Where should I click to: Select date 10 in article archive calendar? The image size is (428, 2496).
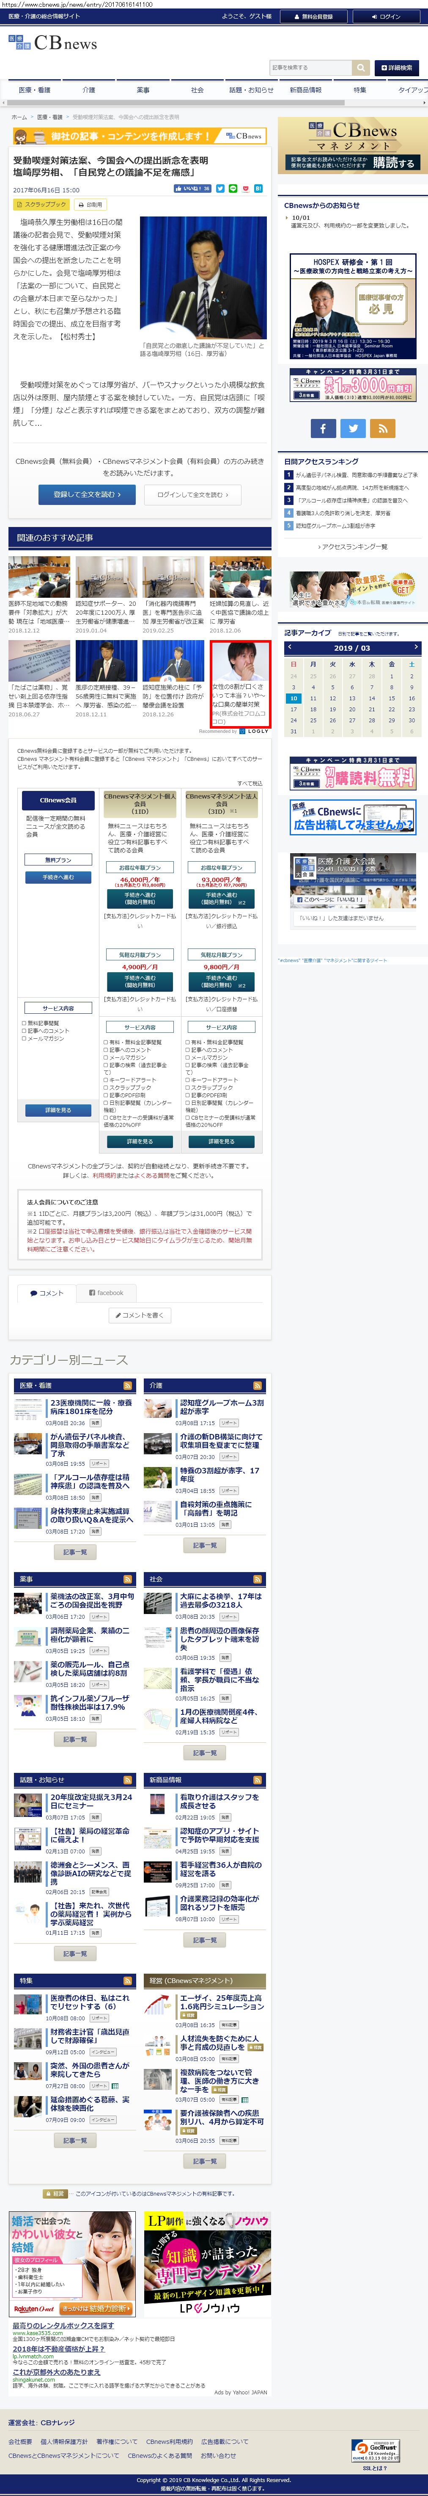[x=294, y=698]
